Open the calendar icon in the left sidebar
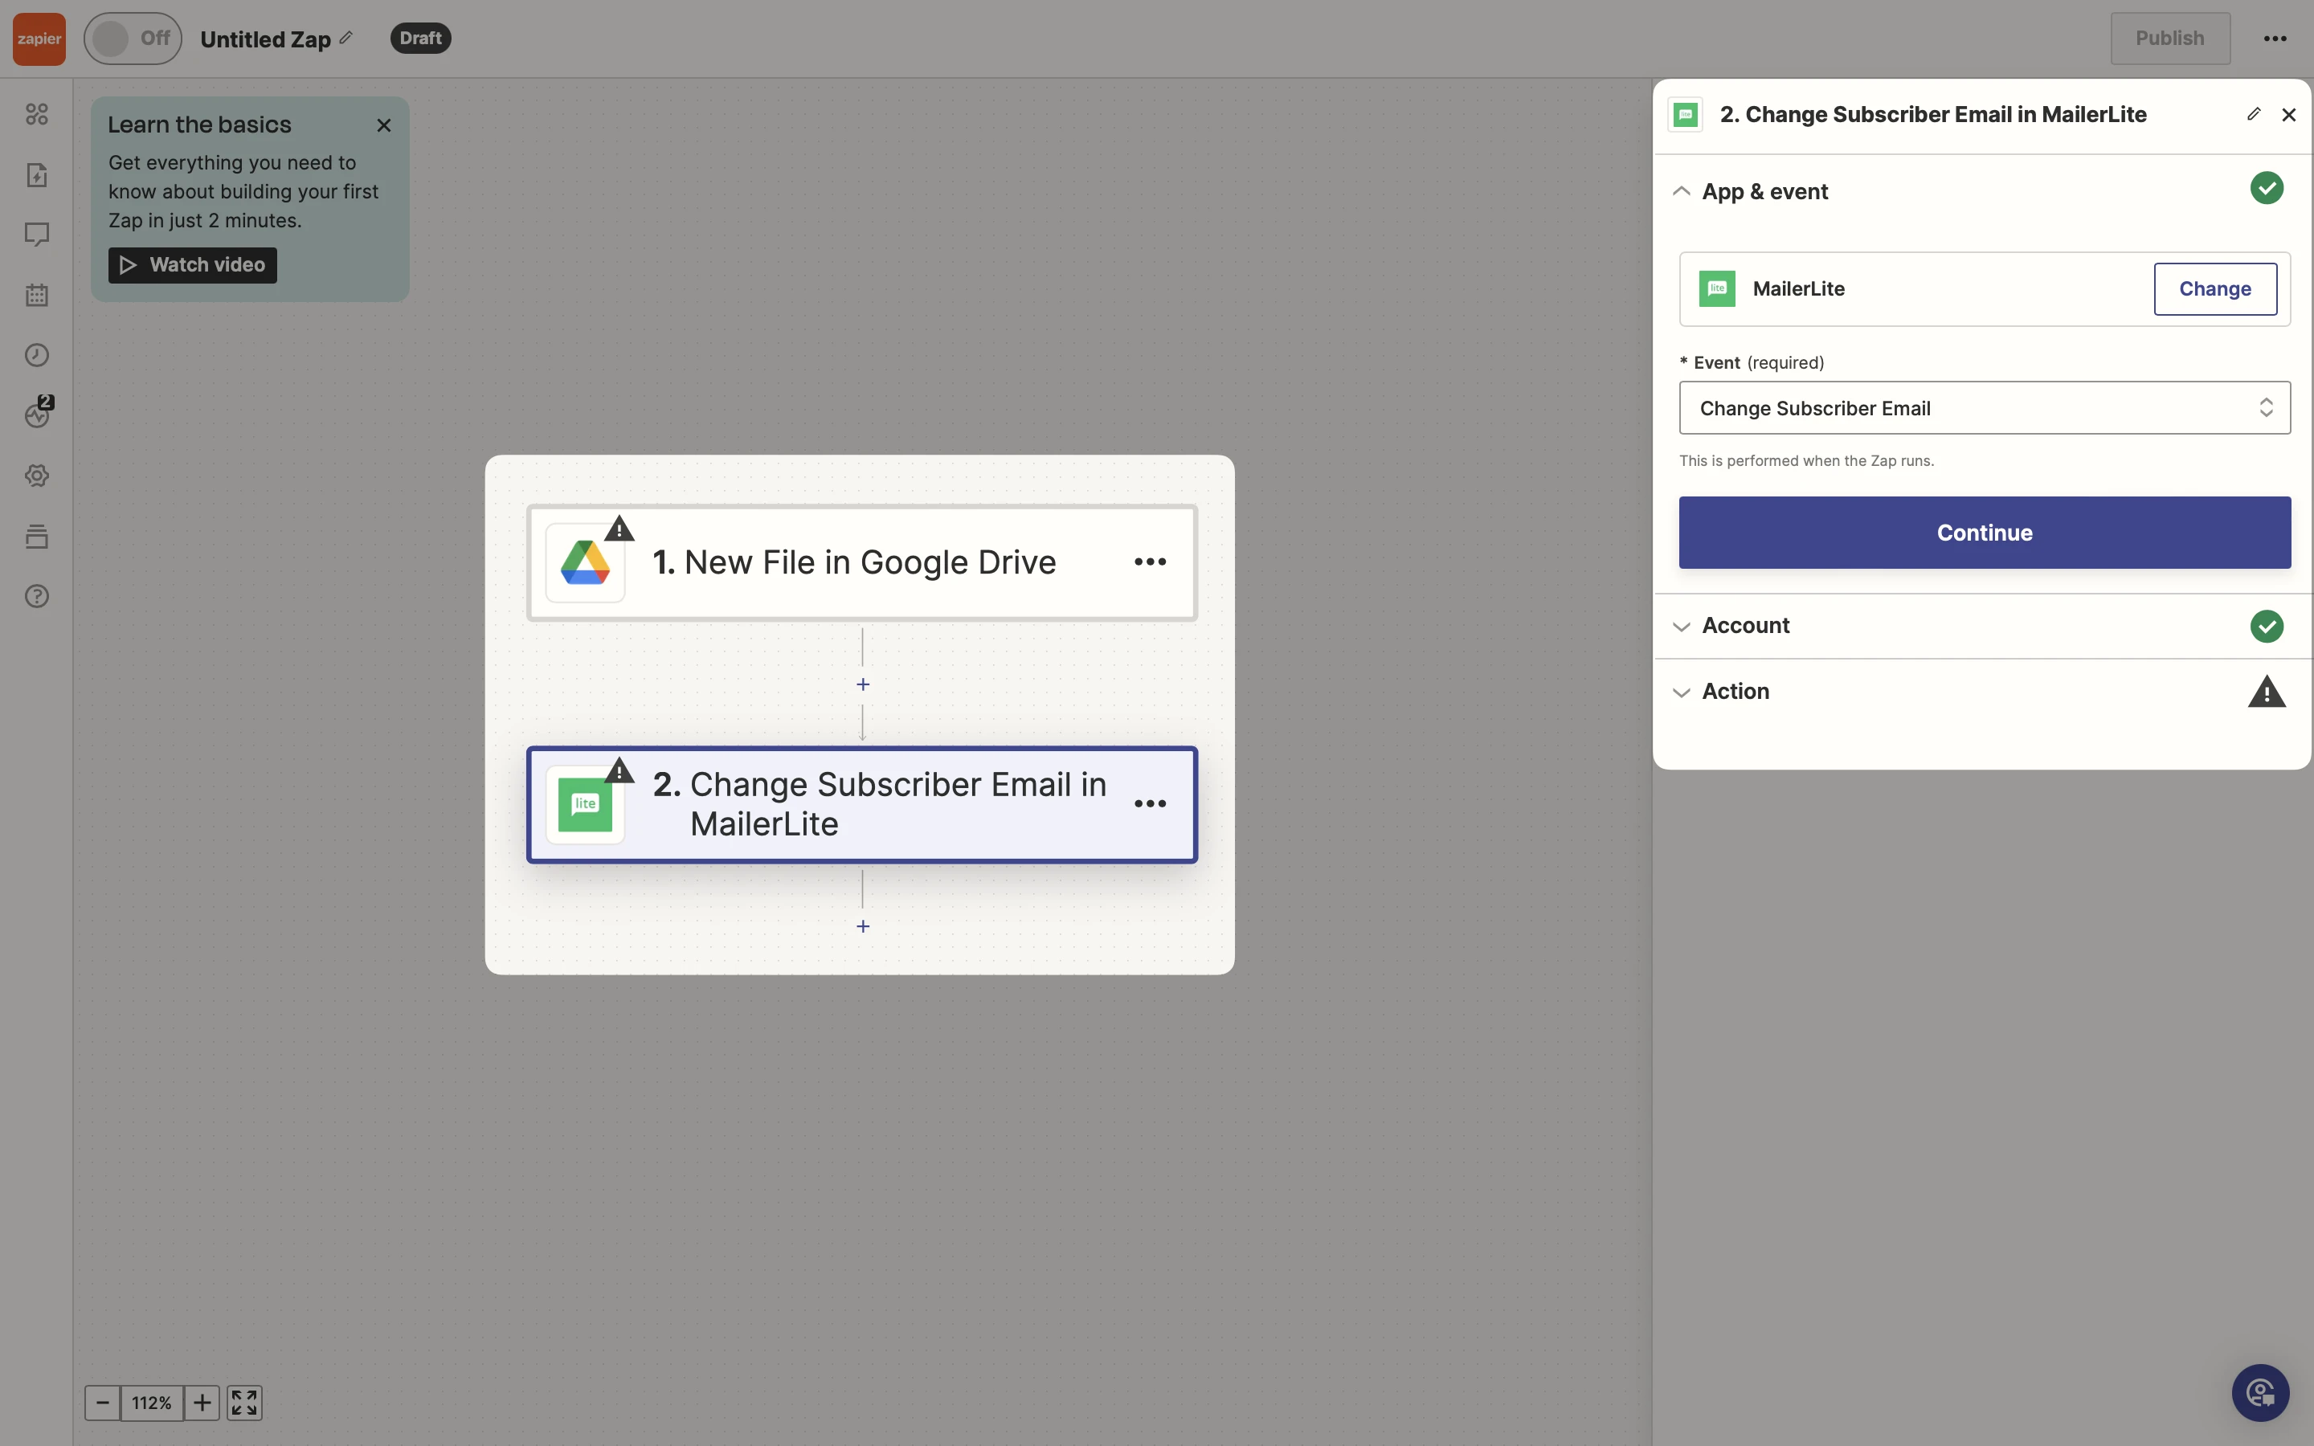Image resolution: width=2314 pixels, height=1446 pixels. (36, 295)
